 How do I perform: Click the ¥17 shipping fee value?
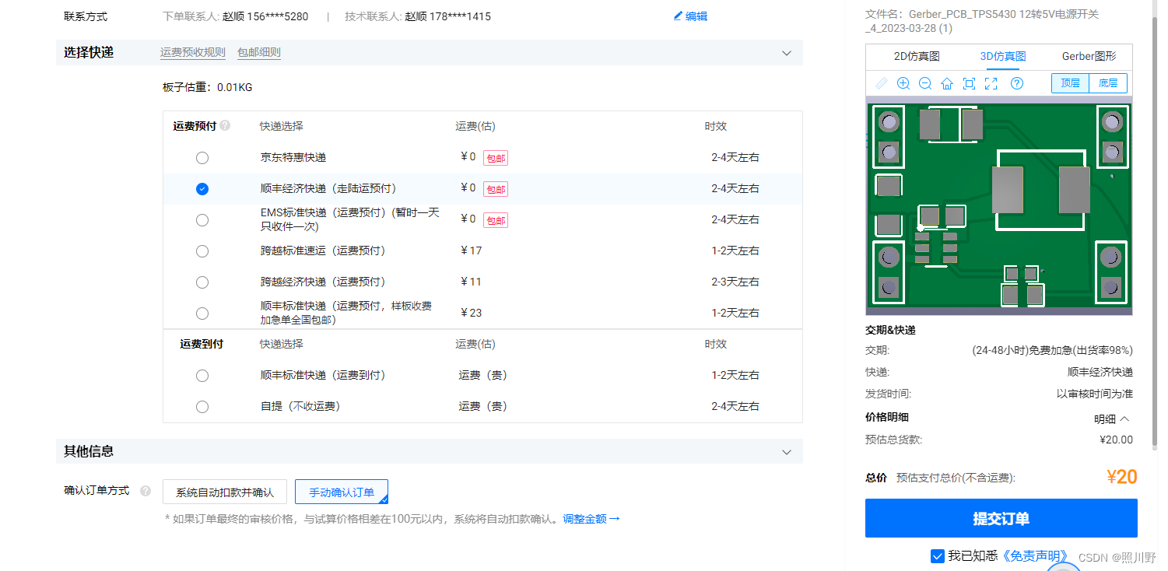pos(471,250)
